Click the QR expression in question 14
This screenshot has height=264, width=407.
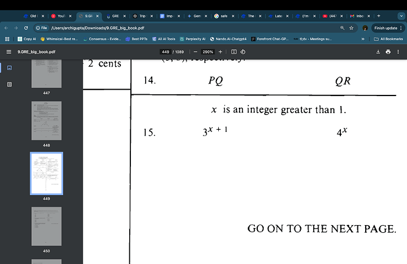(x=343, y=81)
